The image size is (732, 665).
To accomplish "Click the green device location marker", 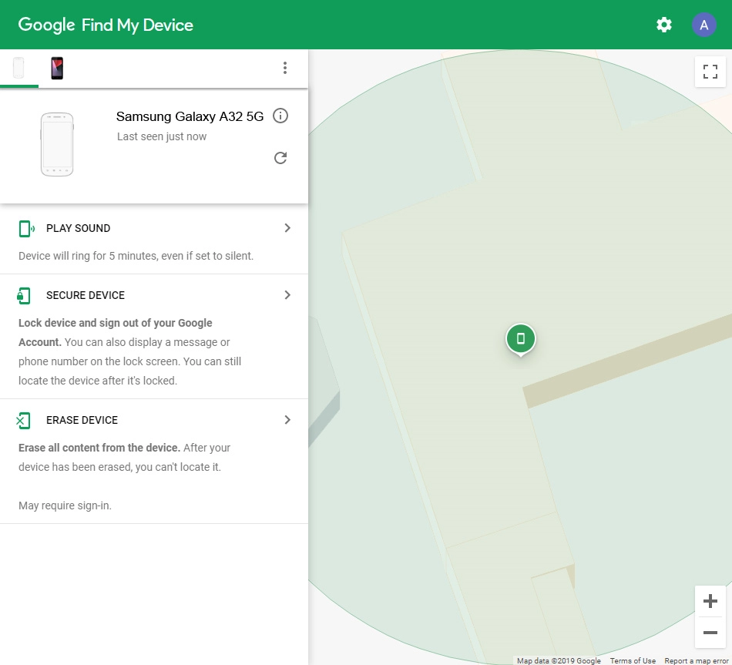I will click(521, 338).
